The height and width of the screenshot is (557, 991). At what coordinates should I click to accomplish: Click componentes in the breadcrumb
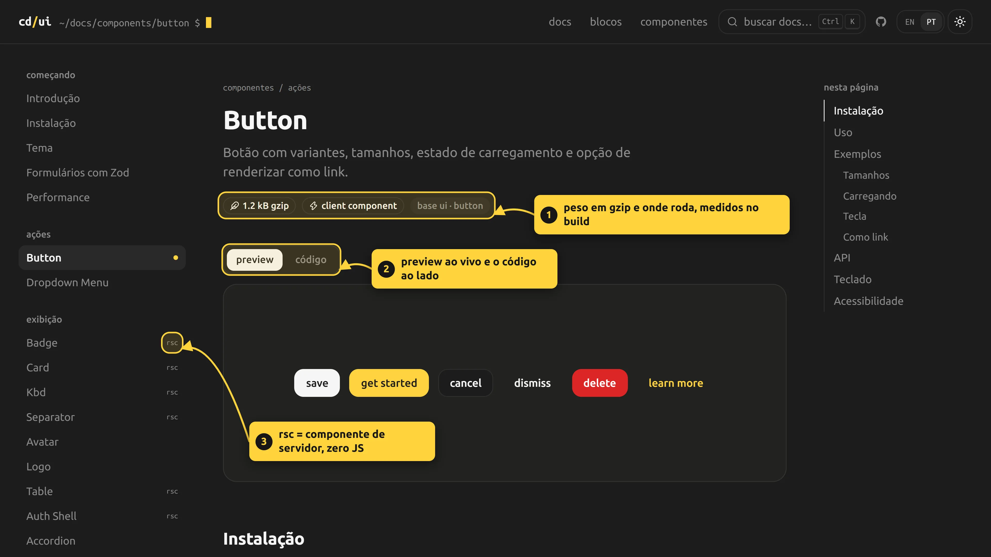tap(248, 88)
